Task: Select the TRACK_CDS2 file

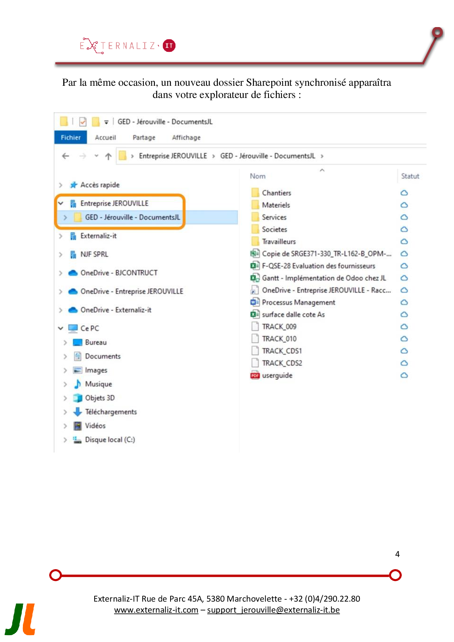Action: (282, 363)
